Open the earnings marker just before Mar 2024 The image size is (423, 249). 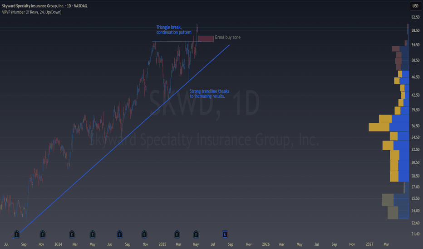[x=72, y=234]
